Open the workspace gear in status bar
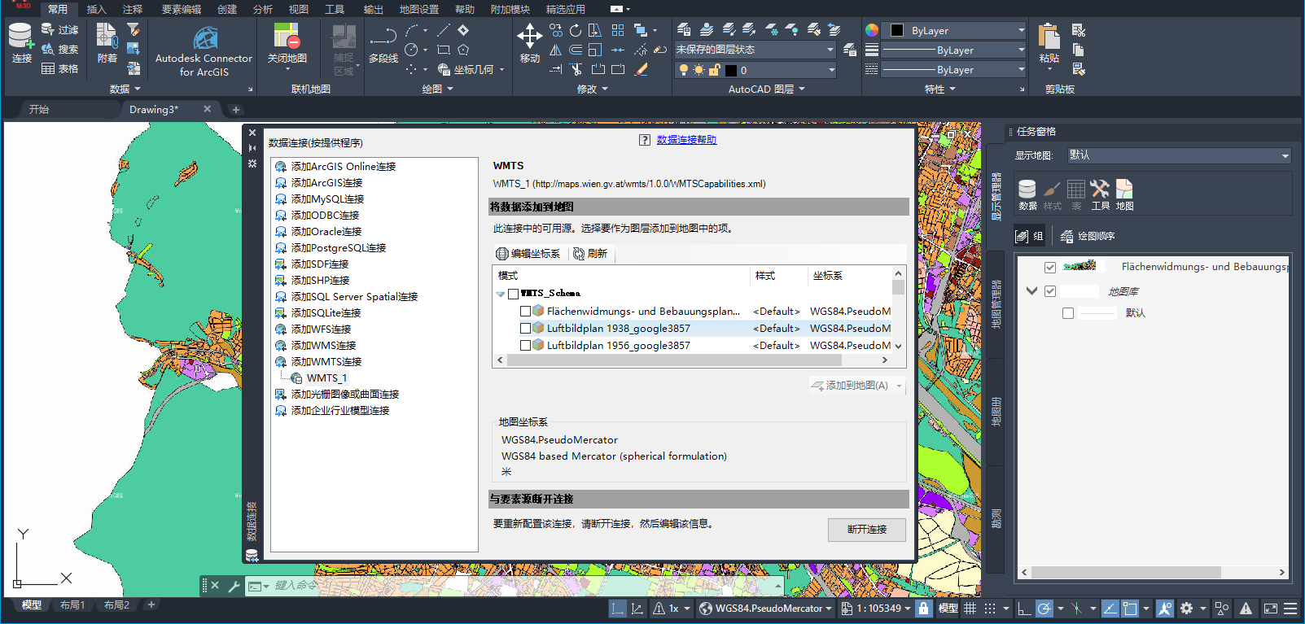The width and height of the screenshot is (1305, 624). click(1186, 608)
